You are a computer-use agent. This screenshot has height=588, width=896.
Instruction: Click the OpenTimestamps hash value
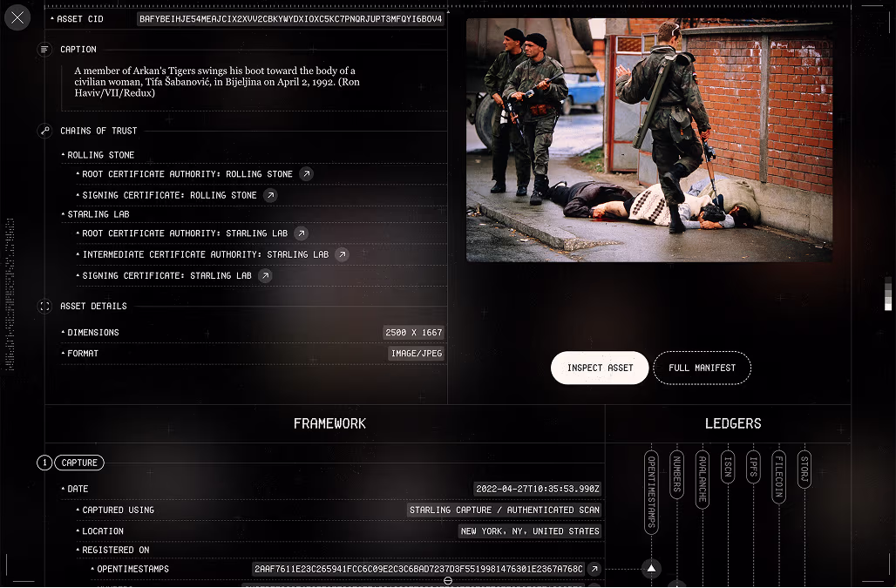point(418,569)
